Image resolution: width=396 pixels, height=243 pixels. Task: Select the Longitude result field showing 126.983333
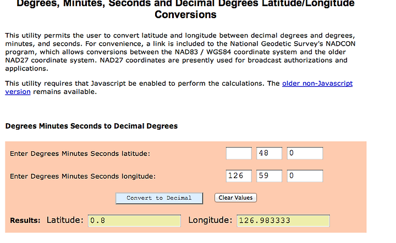(283, 221)
